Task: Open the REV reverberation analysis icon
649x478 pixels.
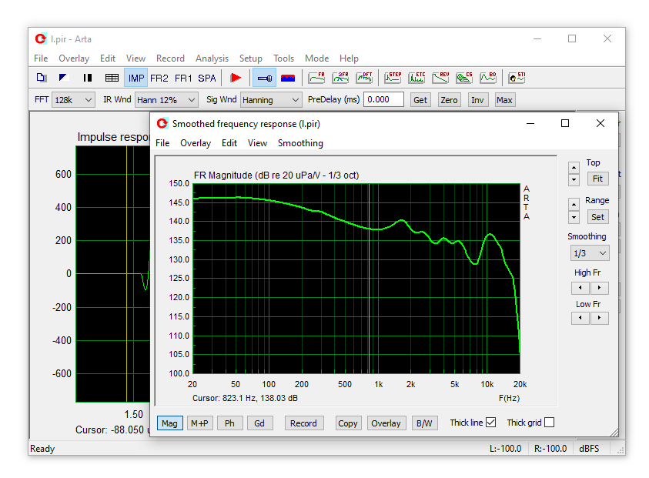Action: point(441,78)
